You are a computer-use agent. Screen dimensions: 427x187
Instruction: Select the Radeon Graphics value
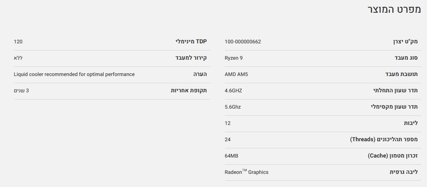[246, 172]
